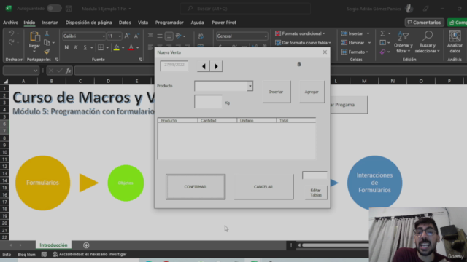This screenshot has width=467, height=262.
Task: Click the Kg quantity input field
Action: coord(208,102)
